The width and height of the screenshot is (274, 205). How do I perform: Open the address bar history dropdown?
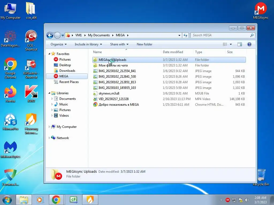(179, 36)
